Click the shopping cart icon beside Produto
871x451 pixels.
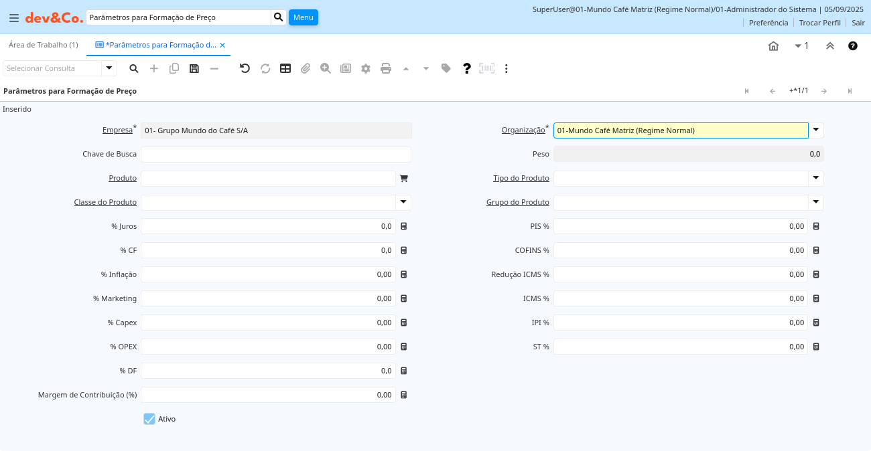[x=404, y=179]
